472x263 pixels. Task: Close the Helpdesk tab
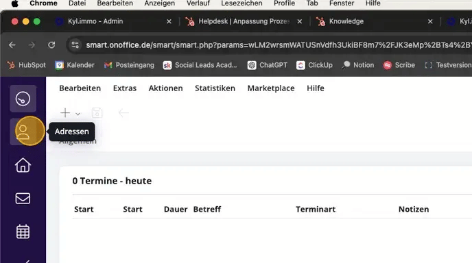click(300, 22)
